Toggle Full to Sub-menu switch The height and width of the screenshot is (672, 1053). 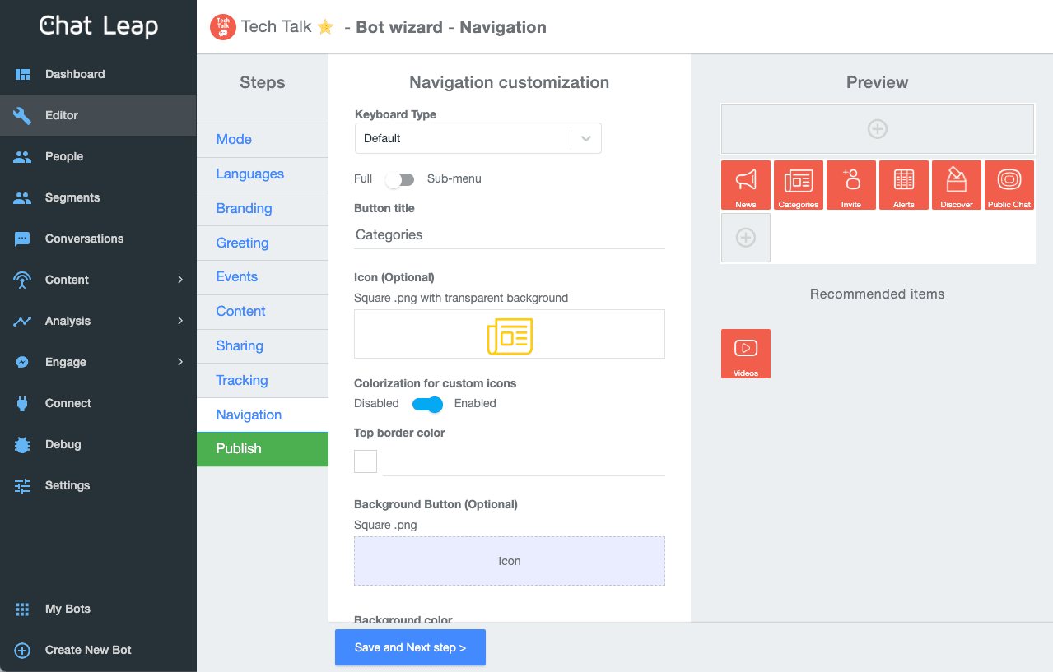pos(400,179)
